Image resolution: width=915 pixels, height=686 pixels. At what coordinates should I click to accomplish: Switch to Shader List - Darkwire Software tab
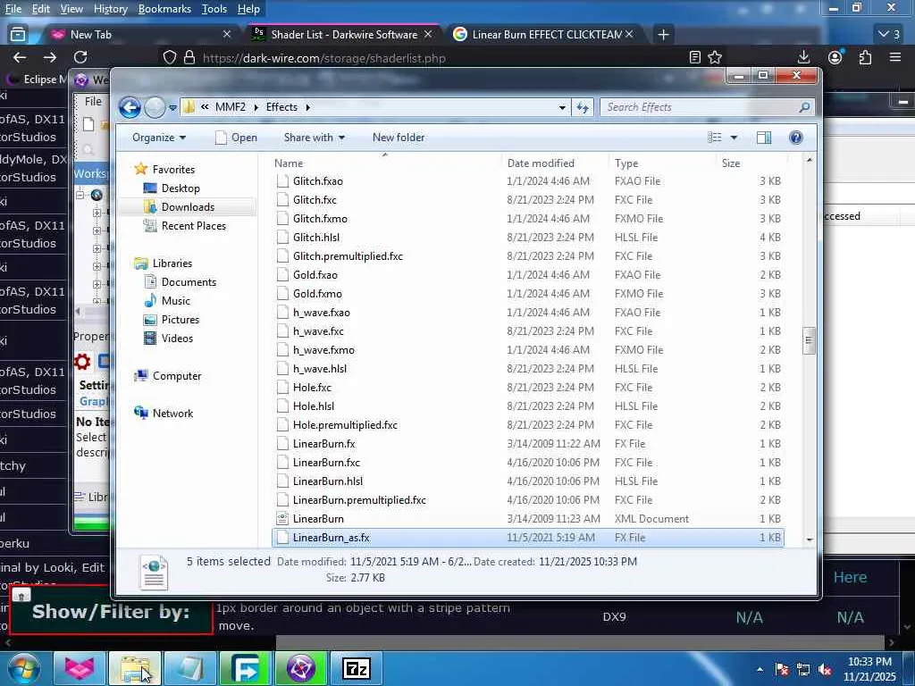click(344, 35)
